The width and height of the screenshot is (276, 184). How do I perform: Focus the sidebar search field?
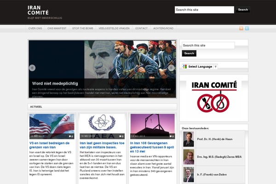208,46
